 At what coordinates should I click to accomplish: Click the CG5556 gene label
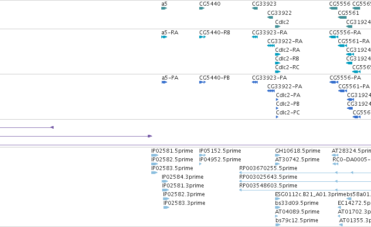[340, 4]
